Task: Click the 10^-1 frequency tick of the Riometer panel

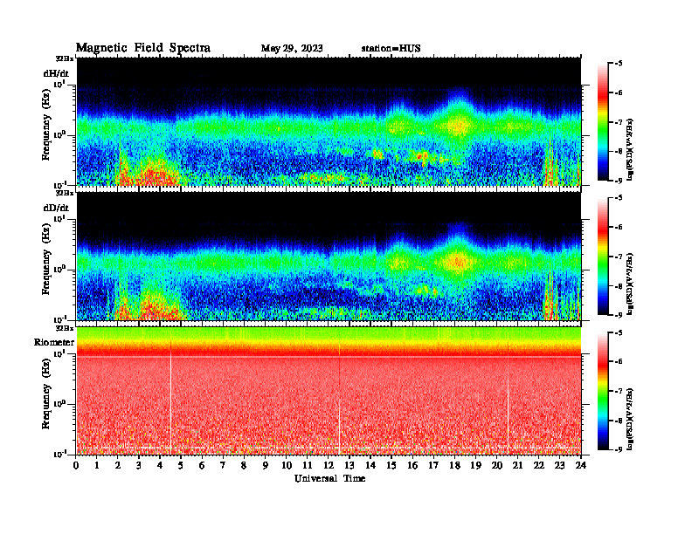Action: (x=59, y=454)
